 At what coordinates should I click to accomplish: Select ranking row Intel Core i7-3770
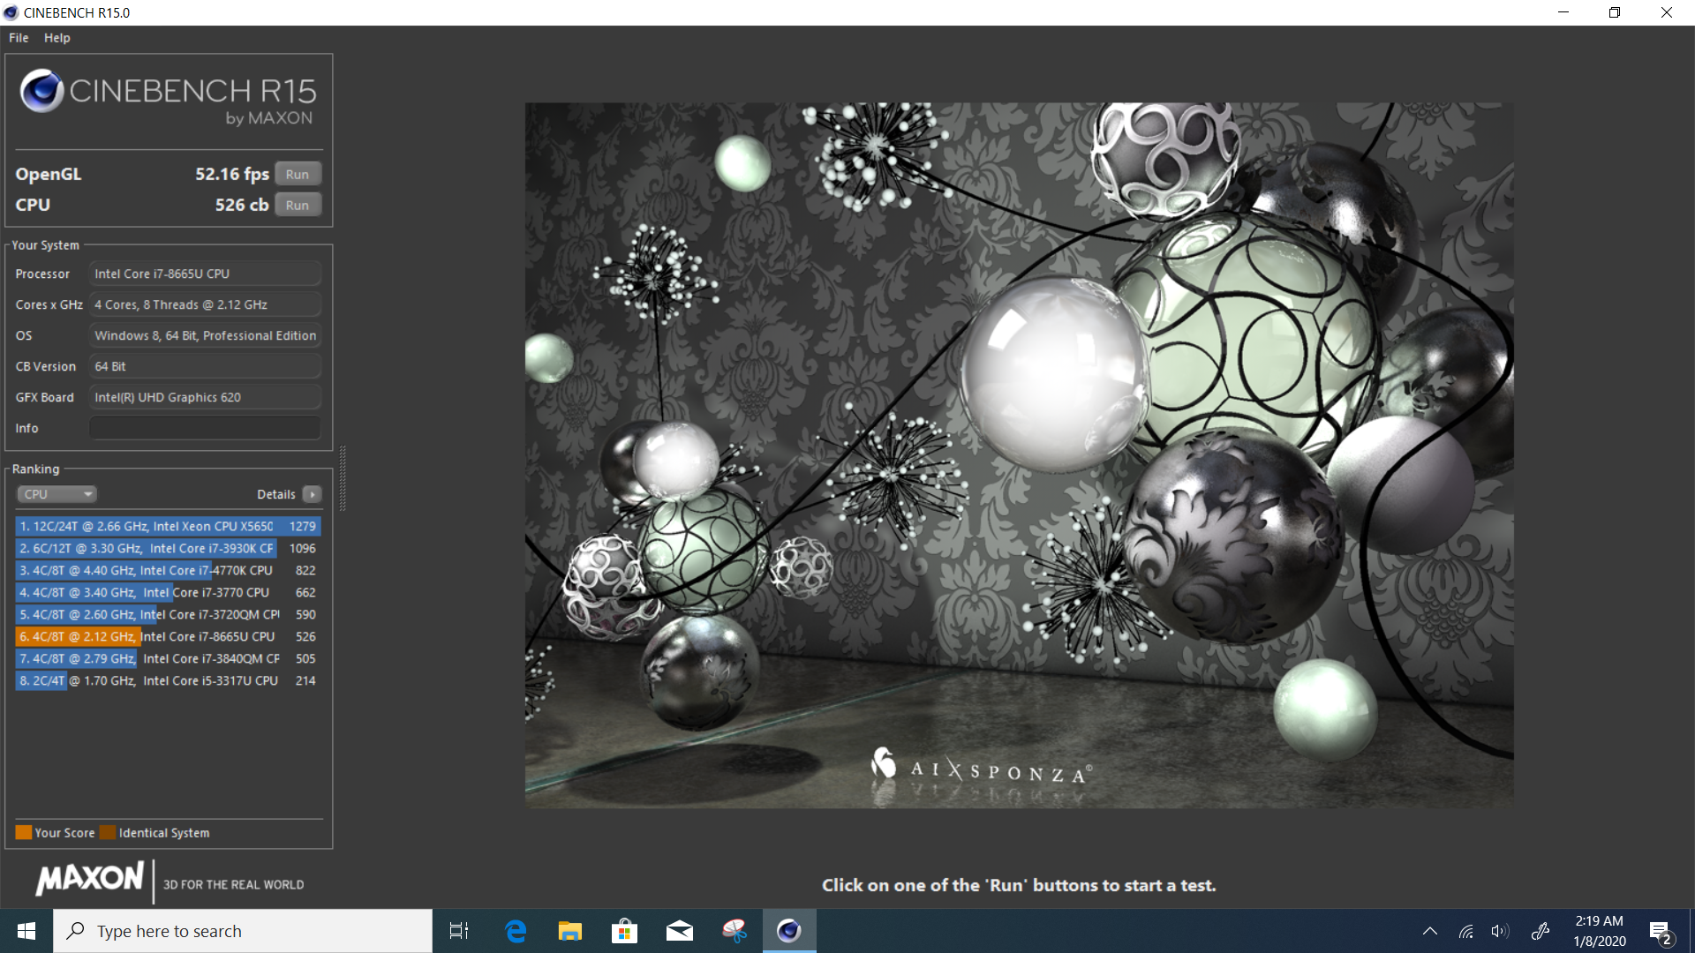(168, 592)
